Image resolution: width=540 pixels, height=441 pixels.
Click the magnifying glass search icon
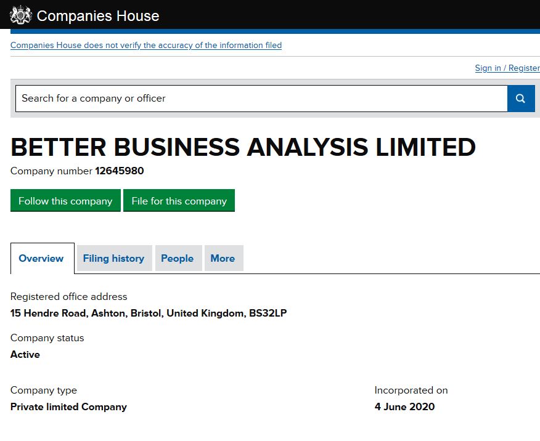click(521, 99)
